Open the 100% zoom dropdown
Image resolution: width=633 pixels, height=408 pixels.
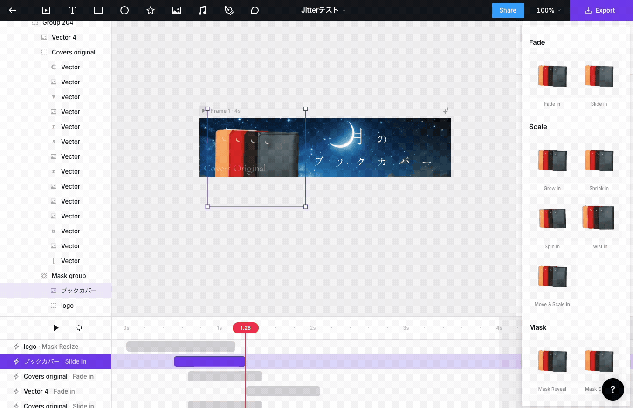click(549, 10)
